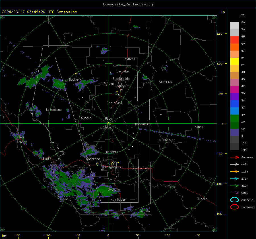The height and width of the screenshot is (239, 256).
Task: Click the red forecast ellipse legend icon
Action: [234, 207]
